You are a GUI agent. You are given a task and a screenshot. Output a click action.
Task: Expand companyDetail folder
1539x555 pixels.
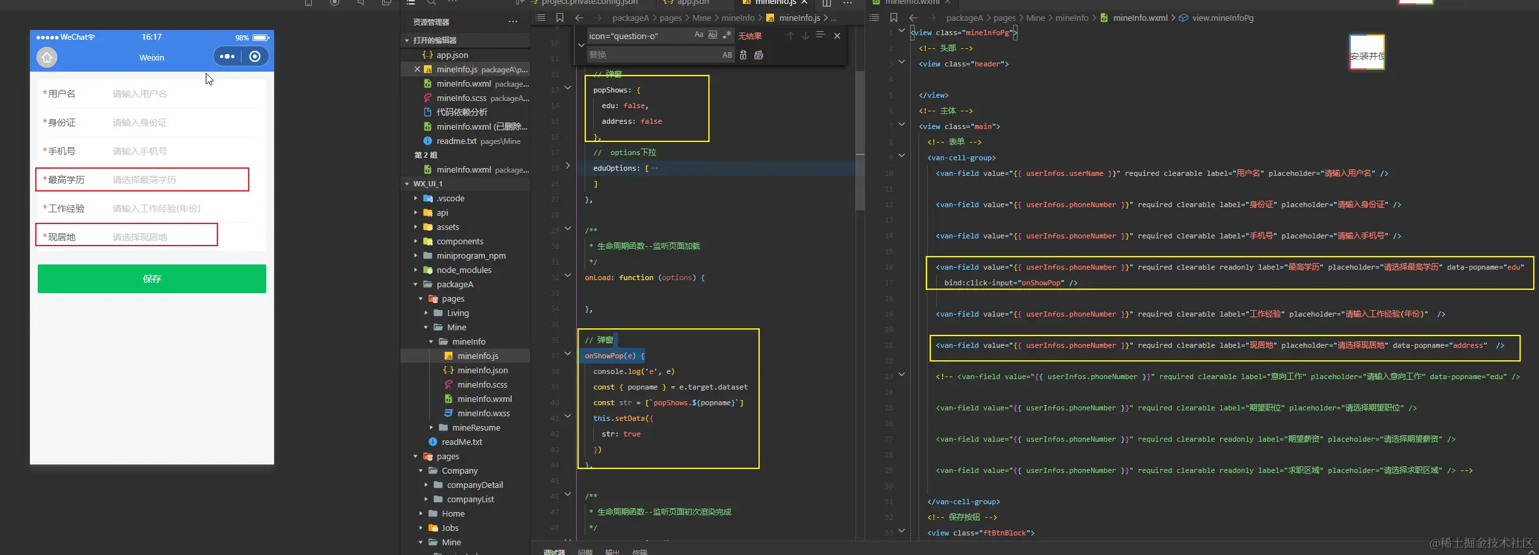click(x=426, y=485)
